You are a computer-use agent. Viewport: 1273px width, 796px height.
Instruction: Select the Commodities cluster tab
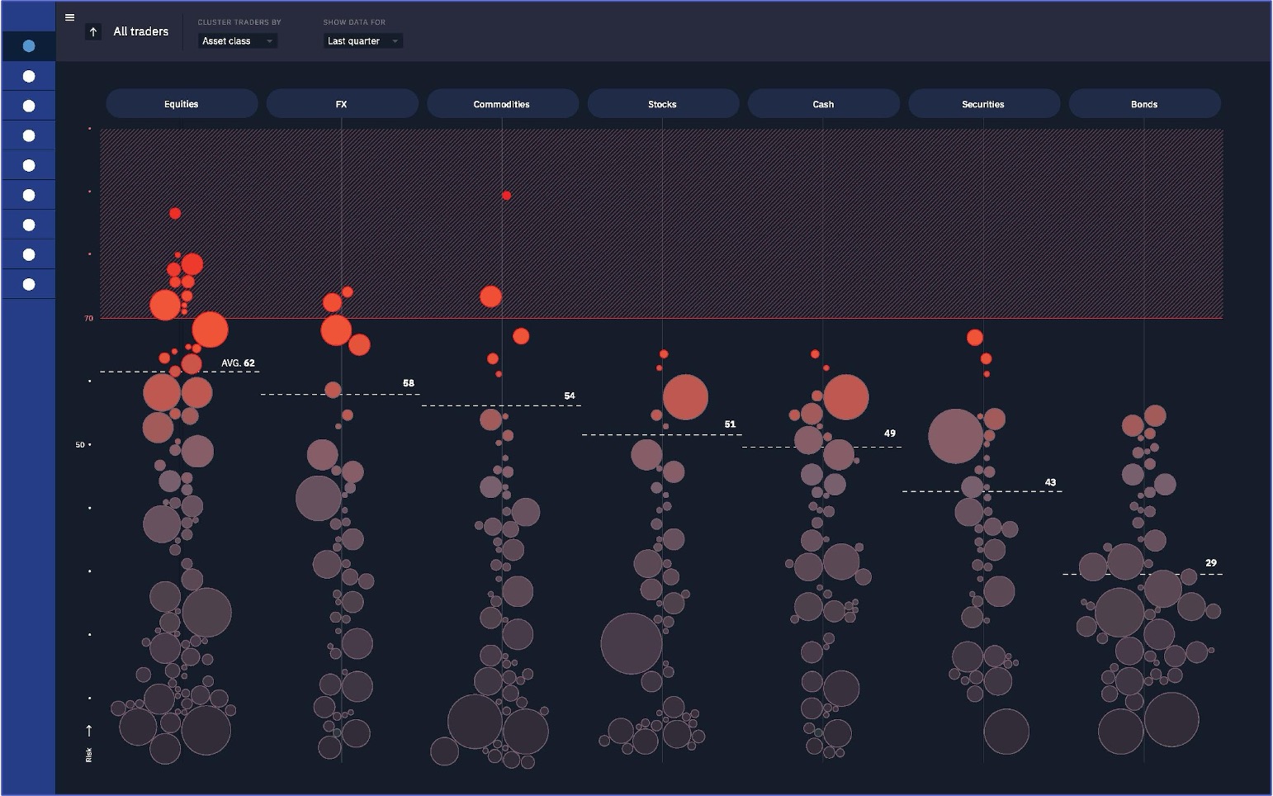(x=502, y=104)
